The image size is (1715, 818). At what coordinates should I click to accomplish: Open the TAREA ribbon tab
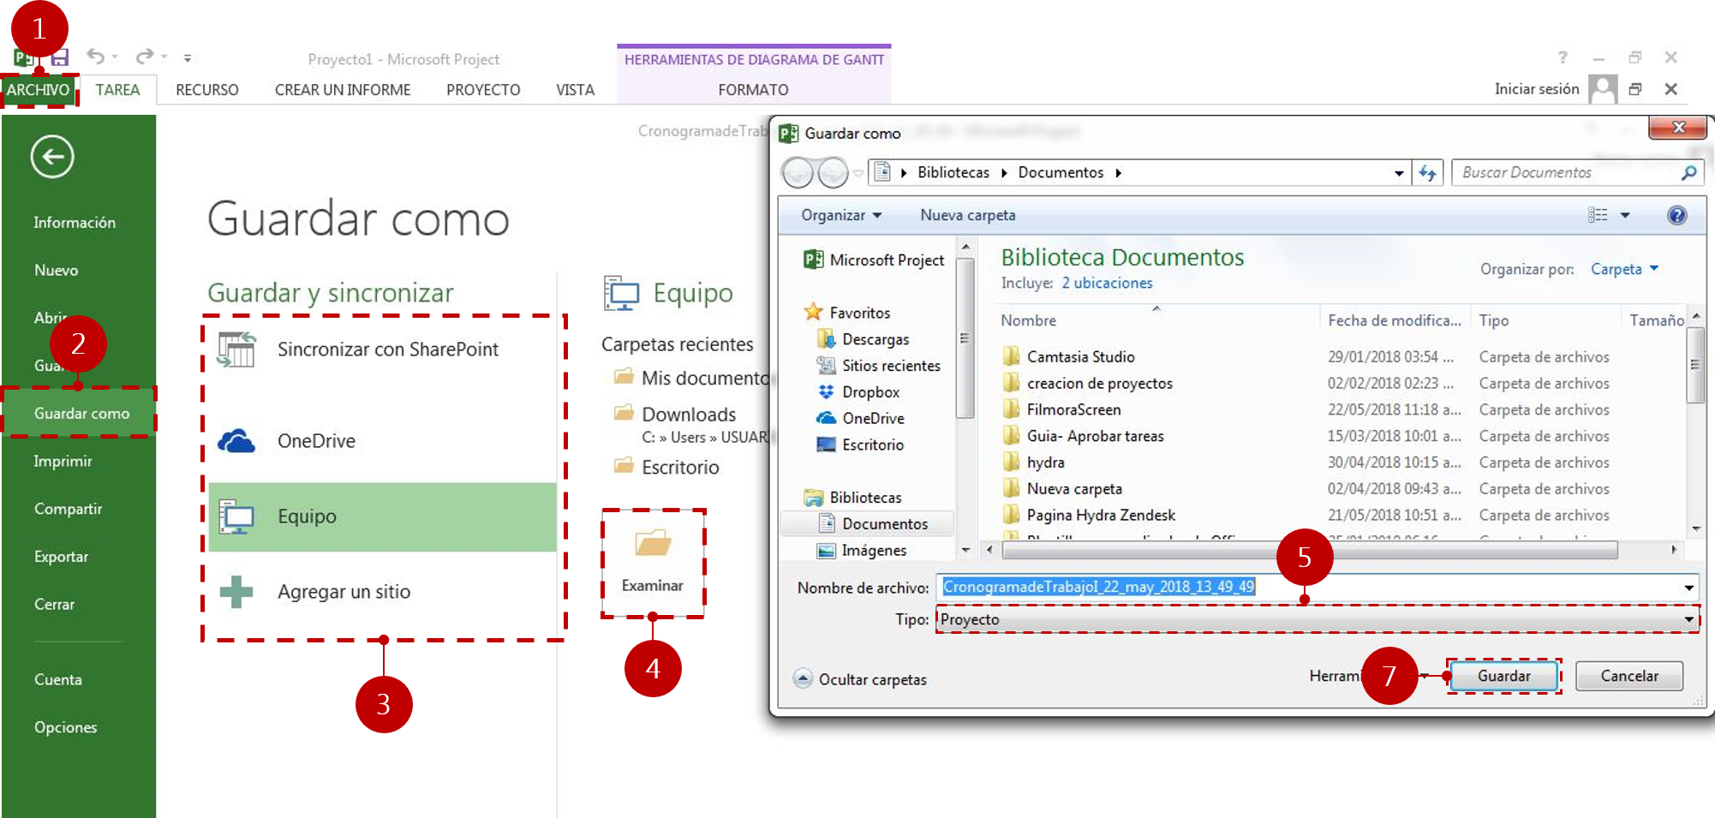(117, 90)
